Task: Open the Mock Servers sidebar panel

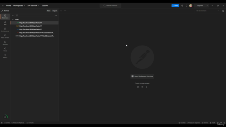Action: (x=5, y=36)
